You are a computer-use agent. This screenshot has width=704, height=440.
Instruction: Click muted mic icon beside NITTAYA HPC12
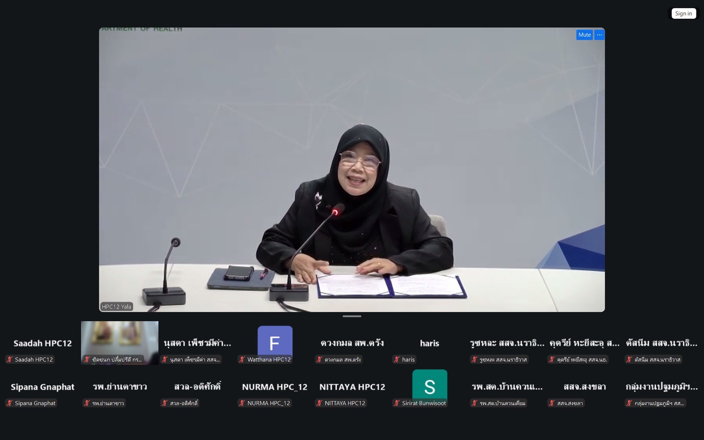319,403
